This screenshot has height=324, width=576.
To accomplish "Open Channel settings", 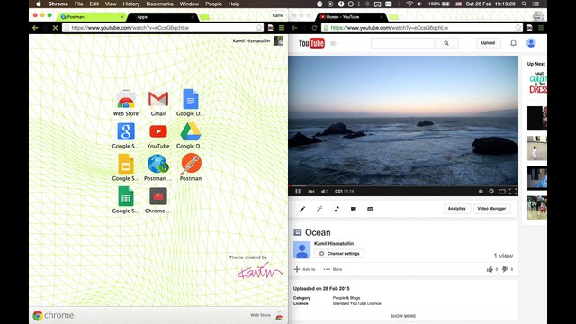I will [x=339, y=254].
